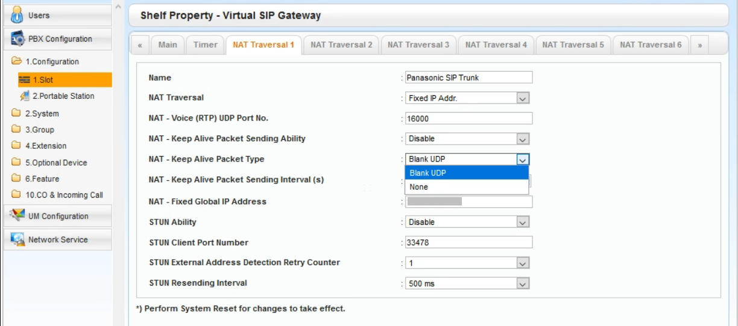
Task: Open the STUN Ability dropdown
Action: click(523, 222)
